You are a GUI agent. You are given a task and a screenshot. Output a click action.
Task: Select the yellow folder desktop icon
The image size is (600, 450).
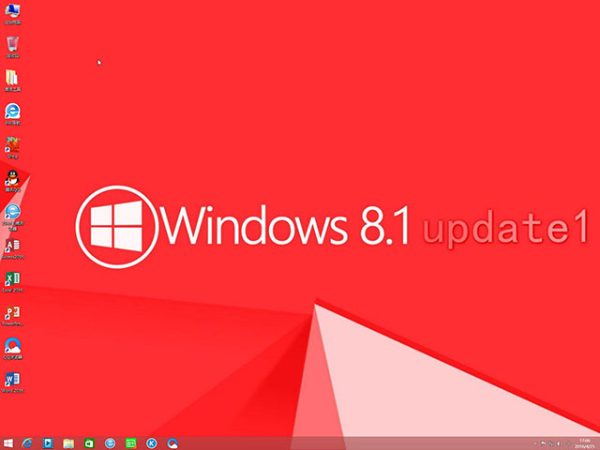[13, 79]
